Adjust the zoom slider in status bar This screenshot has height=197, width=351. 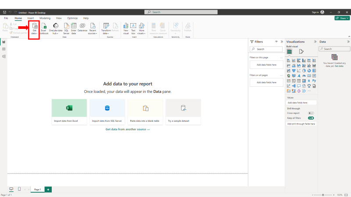(323, 195)
